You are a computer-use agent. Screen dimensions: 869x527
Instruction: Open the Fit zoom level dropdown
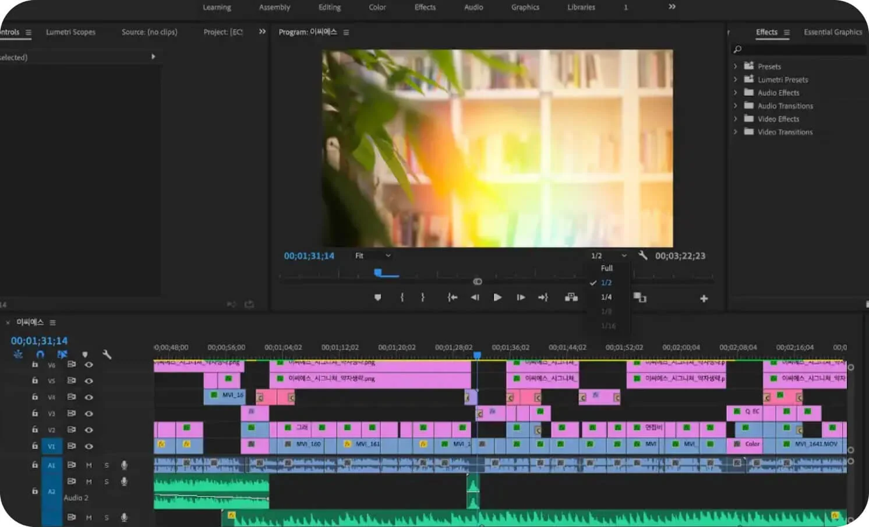373,255
